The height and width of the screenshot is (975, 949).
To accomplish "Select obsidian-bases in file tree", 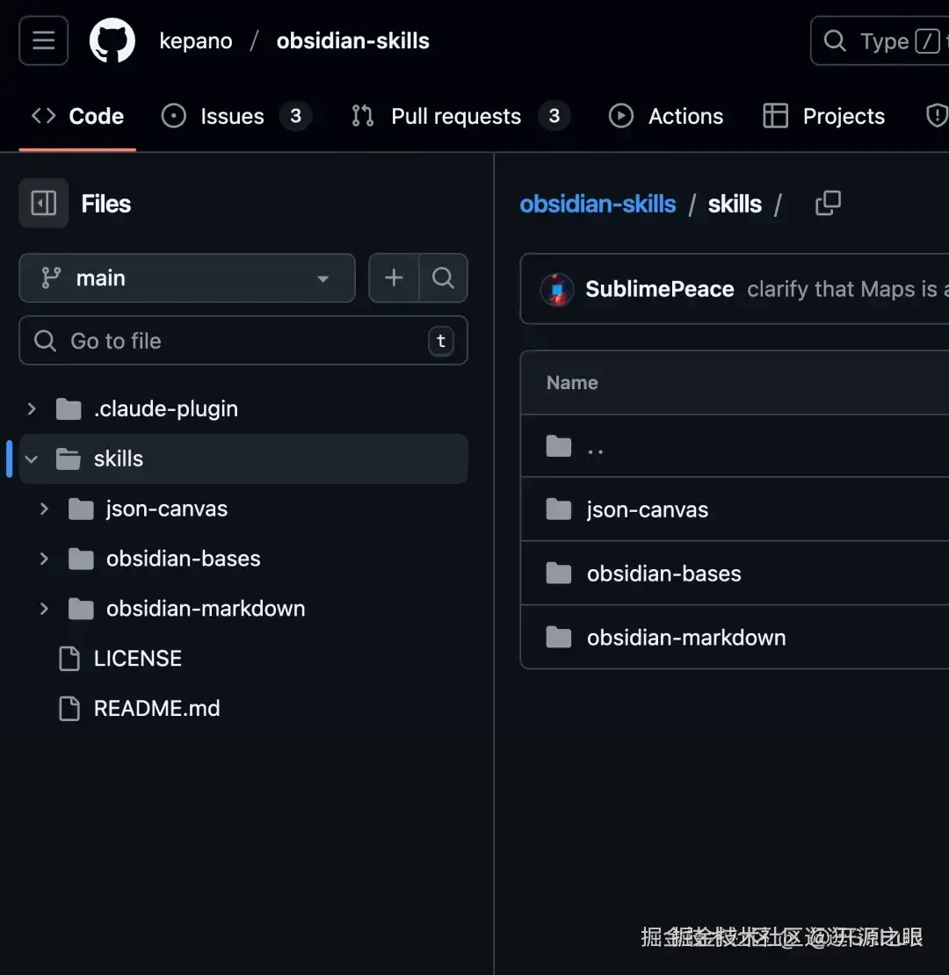I will (x=183, y=559).
